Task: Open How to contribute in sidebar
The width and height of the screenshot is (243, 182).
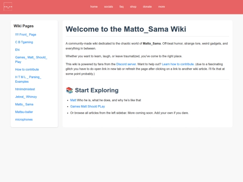Action: 27,70
